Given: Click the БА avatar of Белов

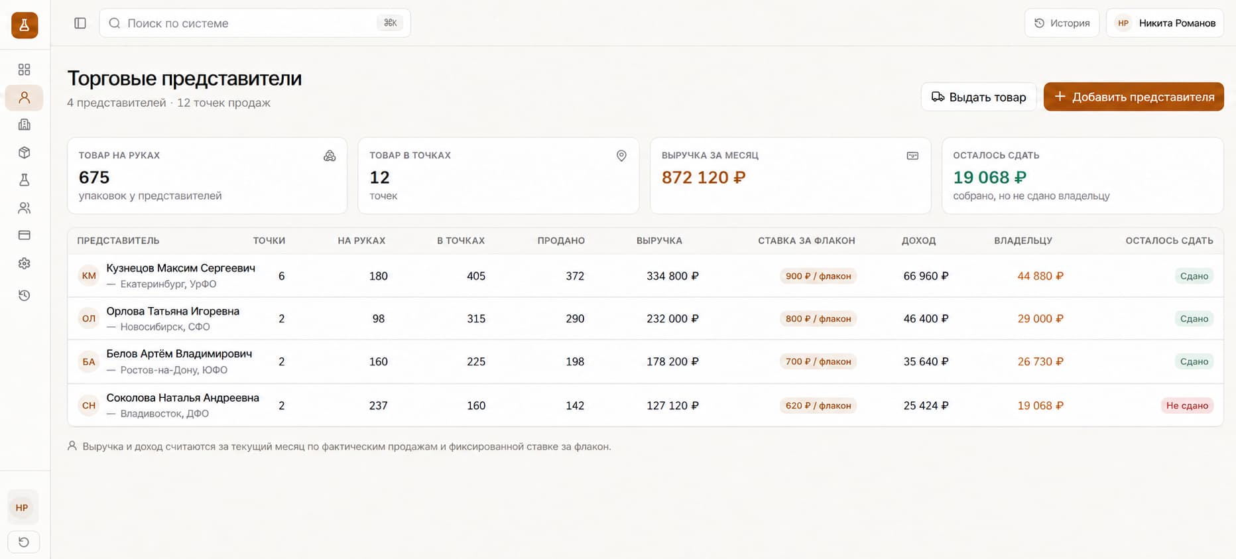Looking at the screenshot, I should click(x=89, y=361).
